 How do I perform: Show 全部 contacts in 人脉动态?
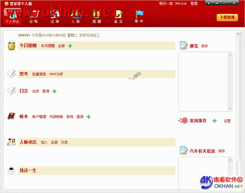pyautogui.click(x=54, y=142)
